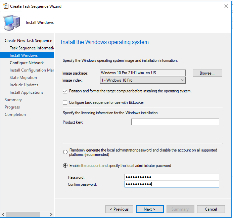Click the 'Image package:' label
Viewport: 233px width, 218px height.
(75, 73)
